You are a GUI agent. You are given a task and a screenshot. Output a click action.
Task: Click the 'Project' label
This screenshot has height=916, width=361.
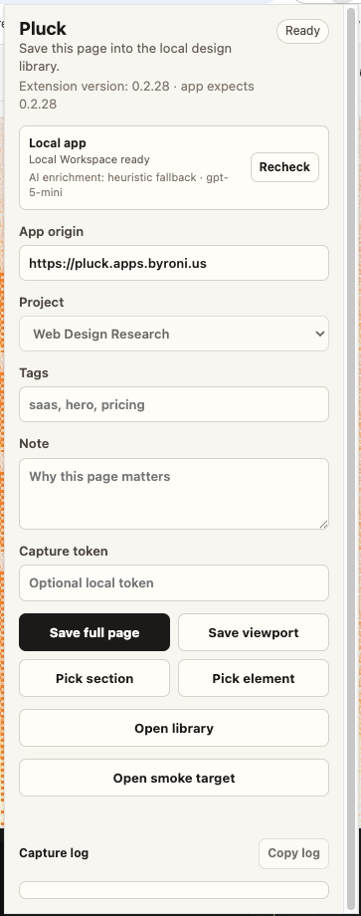click(42, 302)
